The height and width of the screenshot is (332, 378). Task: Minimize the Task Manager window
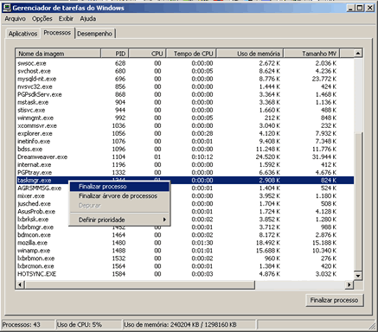click(350, 8)
